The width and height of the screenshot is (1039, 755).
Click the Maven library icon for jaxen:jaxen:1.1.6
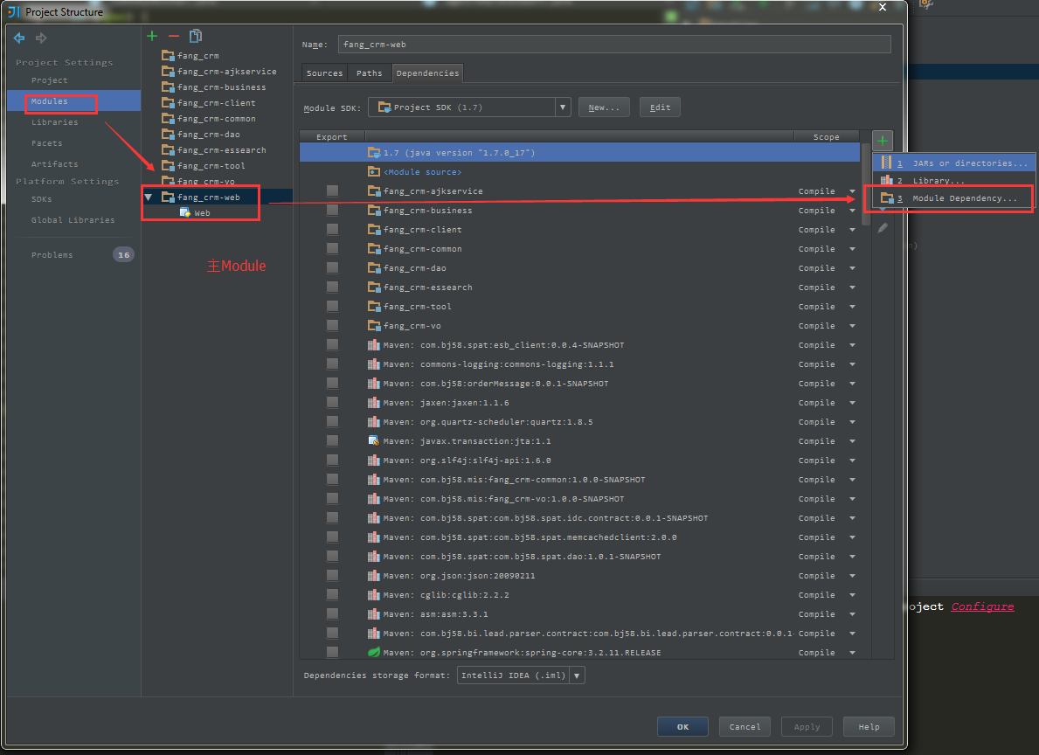click(x=374, y=402)
